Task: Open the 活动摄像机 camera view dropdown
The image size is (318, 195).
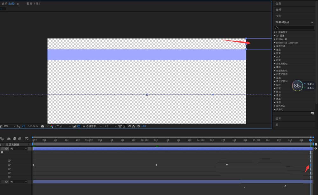Action: [92, 126]
